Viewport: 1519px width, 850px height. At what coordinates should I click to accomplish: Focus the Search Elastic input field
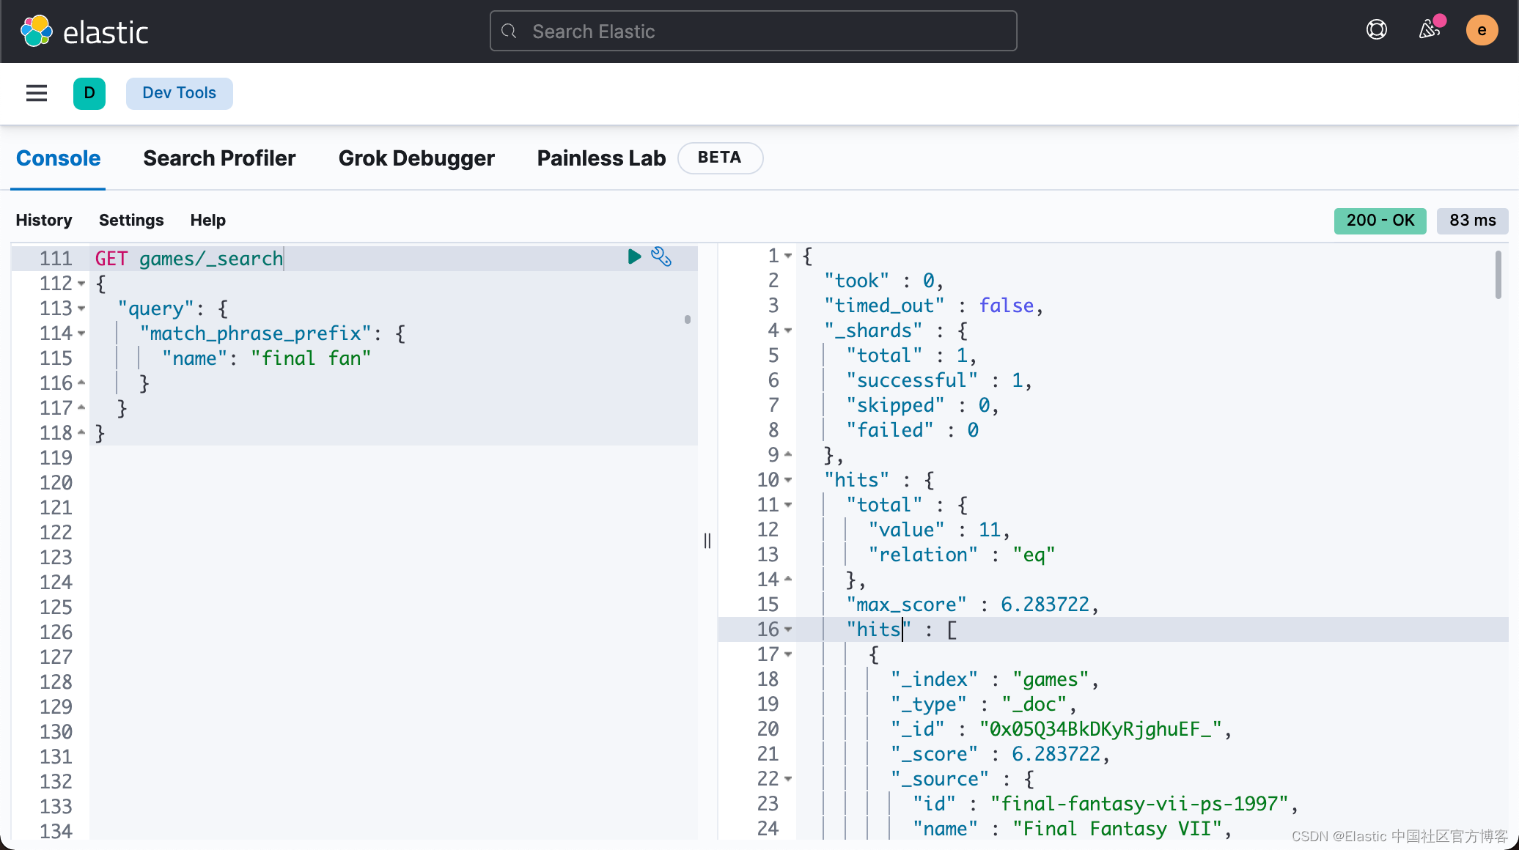(x=754, y=32)
